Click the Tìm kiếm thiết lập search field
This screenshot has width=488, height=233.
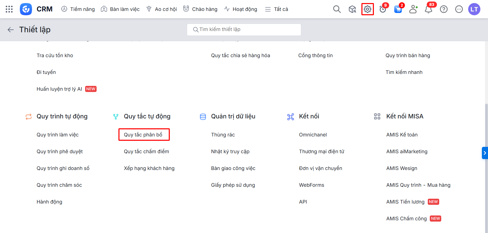tap(244, 29)
